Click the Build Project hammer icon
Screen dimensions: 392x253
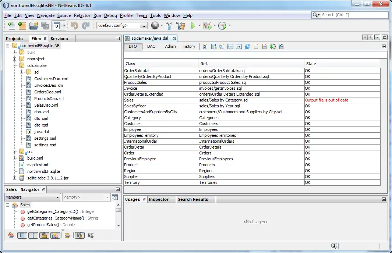pyautogui.click(x=169, y=26)
